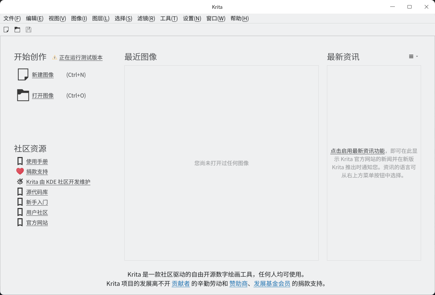The width and height of the screenshot is (435, 295).
Task: Open the 滤镜(R) menu
Action: (146, 18)
